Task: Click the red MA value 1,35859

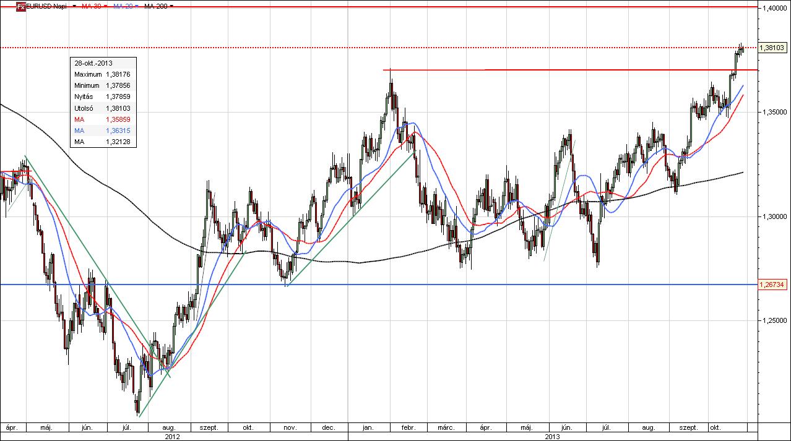Action: (118, 119)
